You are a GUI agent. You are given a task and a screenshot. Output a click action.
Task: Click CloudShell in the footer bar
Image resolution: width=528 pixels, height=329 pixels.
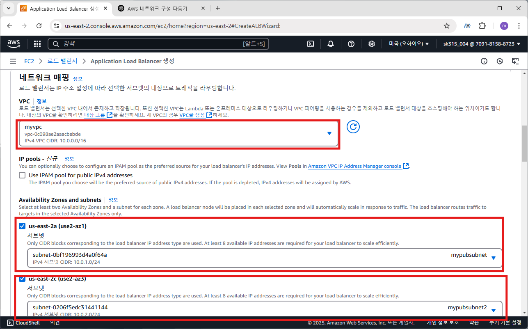pos(24,323)
